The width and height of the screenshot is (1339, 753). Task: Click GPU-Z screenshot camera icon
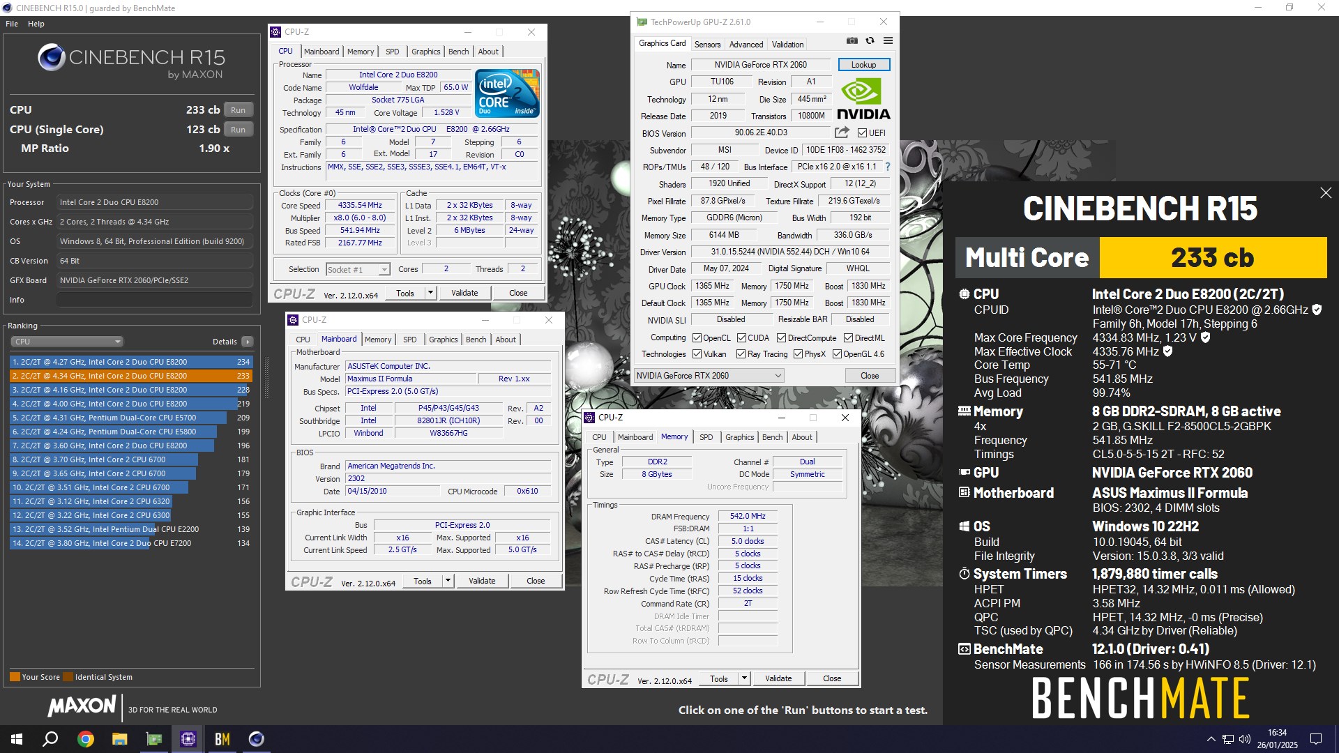click(x=852, y=40)
